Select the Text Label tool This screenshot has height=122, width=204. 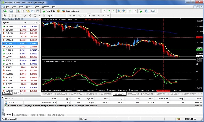(44, 16)
